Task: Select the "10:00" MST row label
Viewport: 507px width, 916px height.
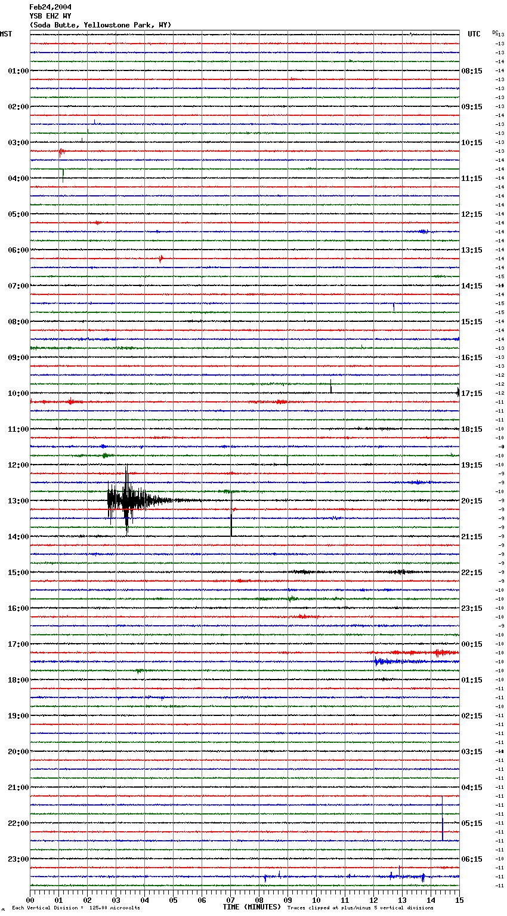Action: [18, 394]
